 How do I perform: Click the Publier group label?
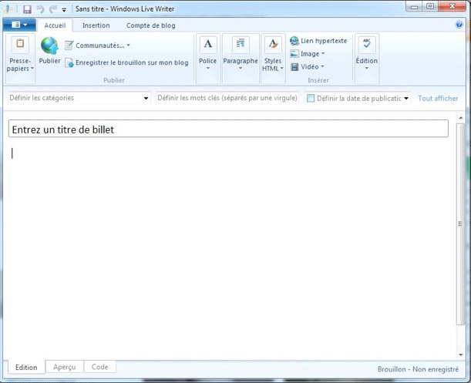[114, 80]
